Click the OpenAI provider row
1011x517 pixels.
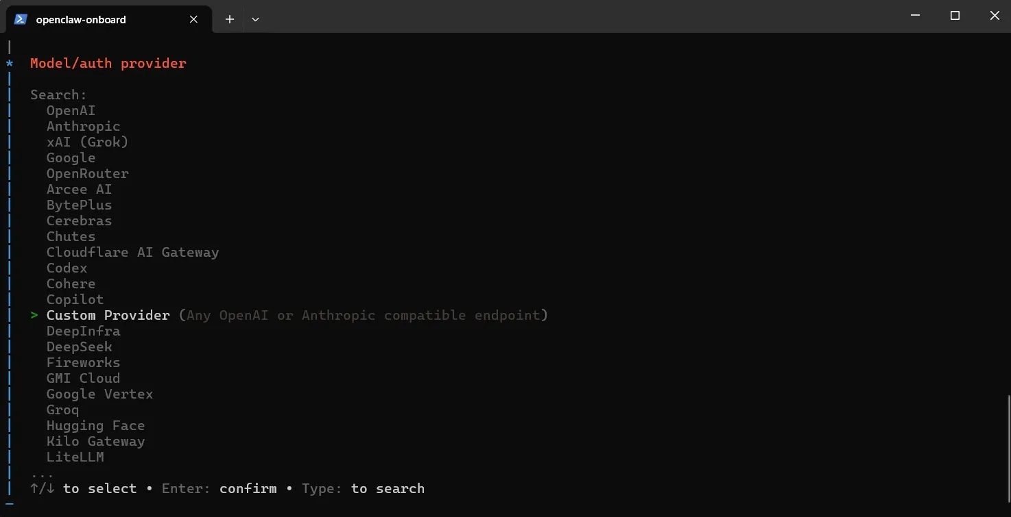[71, 110]
